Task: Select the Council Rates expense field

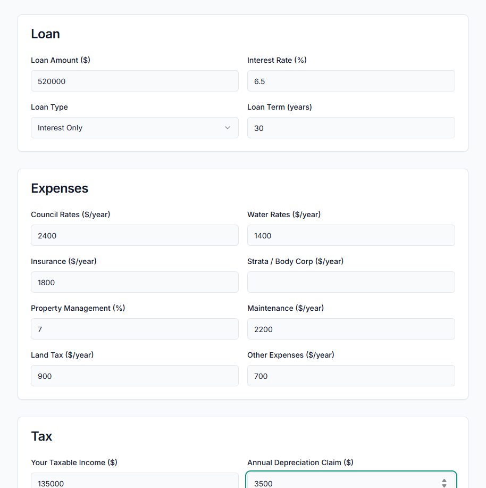Action: coord(135,235)
